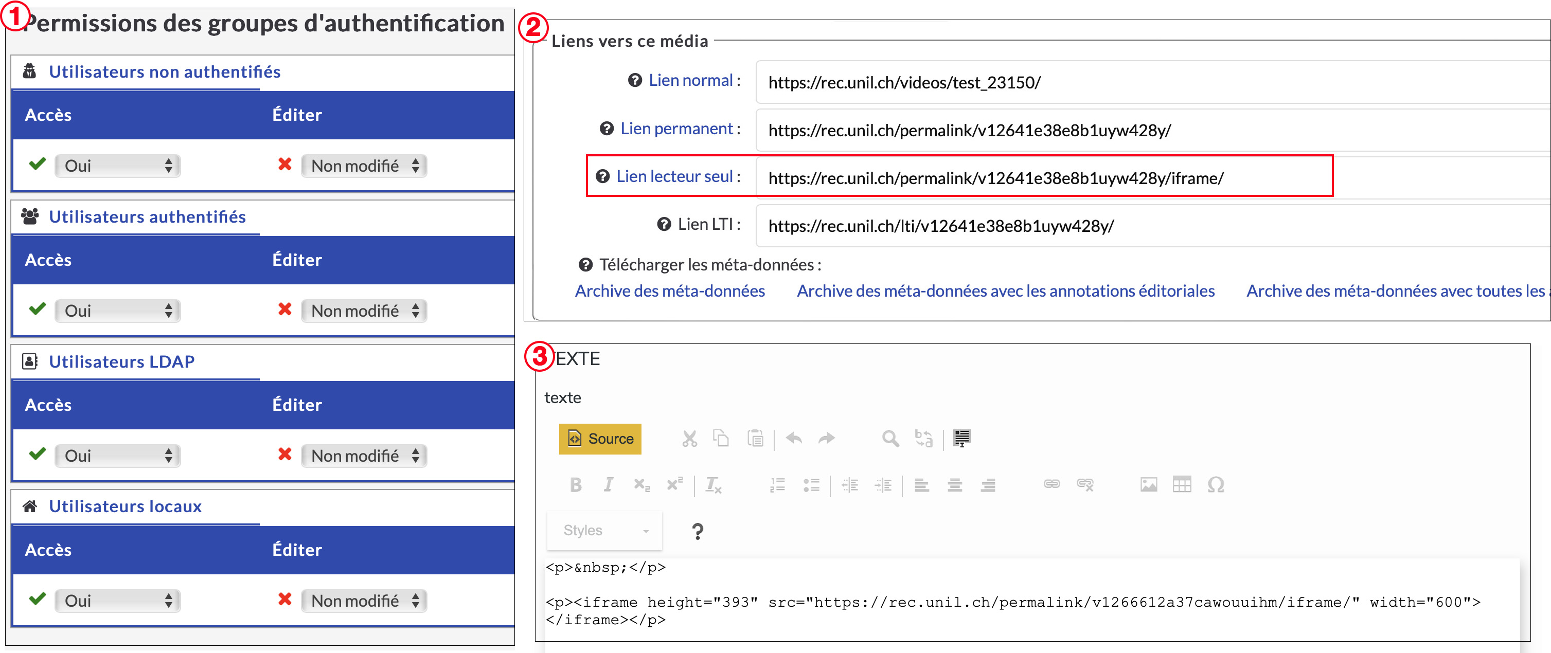Open Lien permanent link label
This screenshot has width=1551, height=653.
676,129
